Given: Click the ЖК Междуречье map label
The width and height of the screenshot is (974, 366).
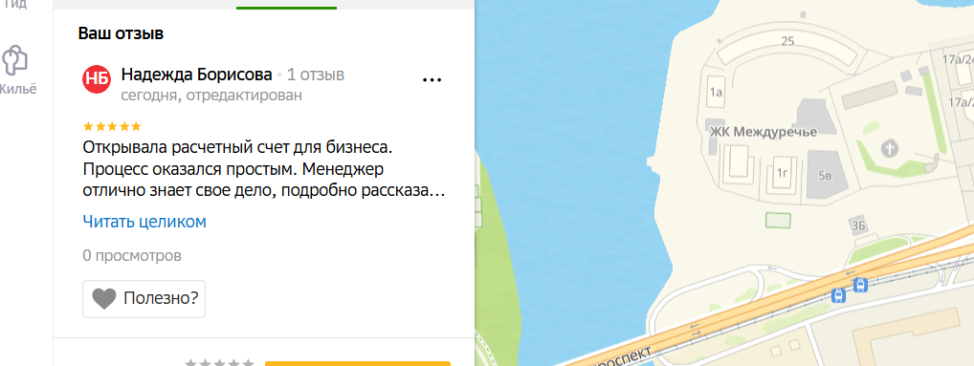Looking at the screenshot, I should click(x=764, y=132).
